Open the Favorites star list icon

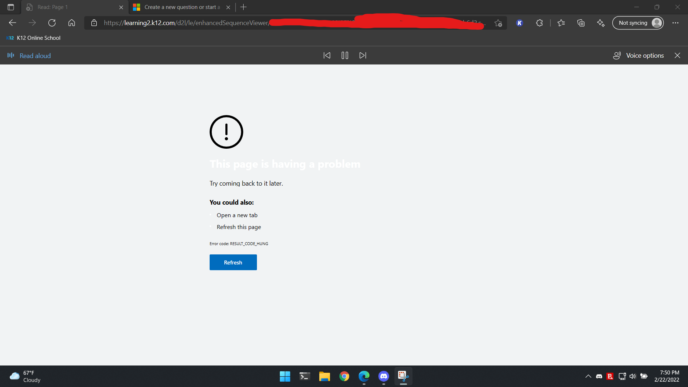tap(561, 23)
